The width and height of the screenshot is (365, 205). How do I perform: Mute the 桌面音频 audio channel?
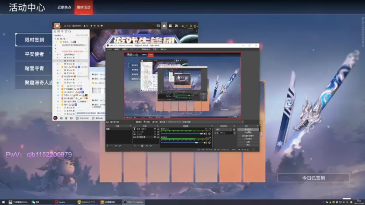(205, 143)
